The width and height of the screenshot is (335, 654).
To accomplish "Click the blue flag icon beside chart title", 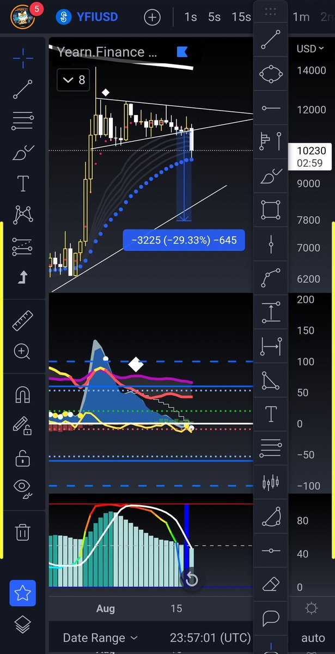I will click(182, 52).
